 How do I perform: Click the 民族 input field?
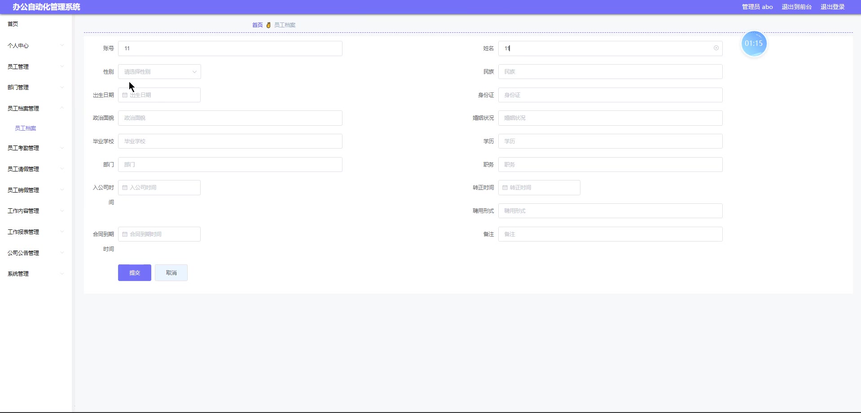[611, 72]
